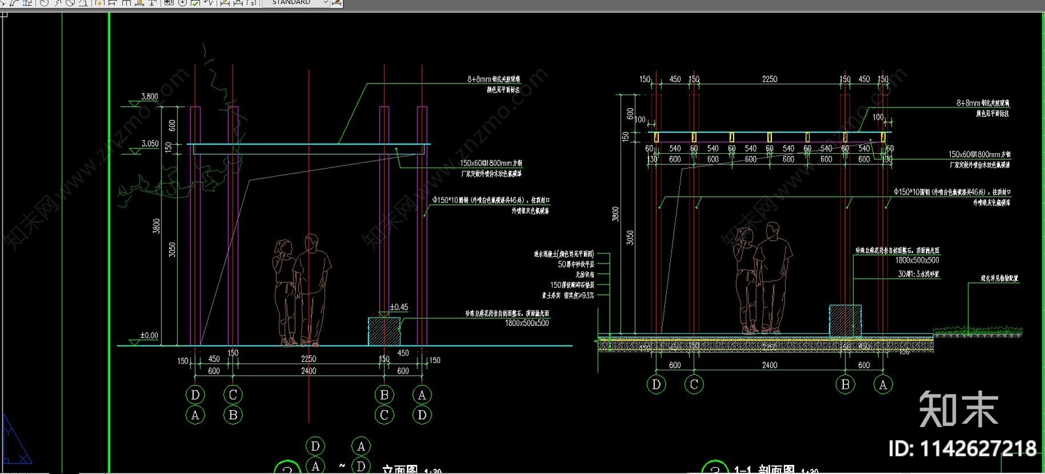Select top-row grid bubble A under elevation view
1045x474 pixels.
coord(422,394)
